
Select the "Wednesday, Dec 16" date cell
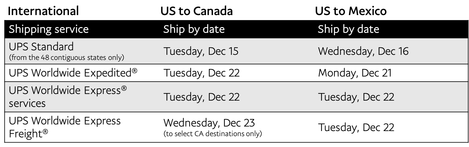[x=363, y=51]
